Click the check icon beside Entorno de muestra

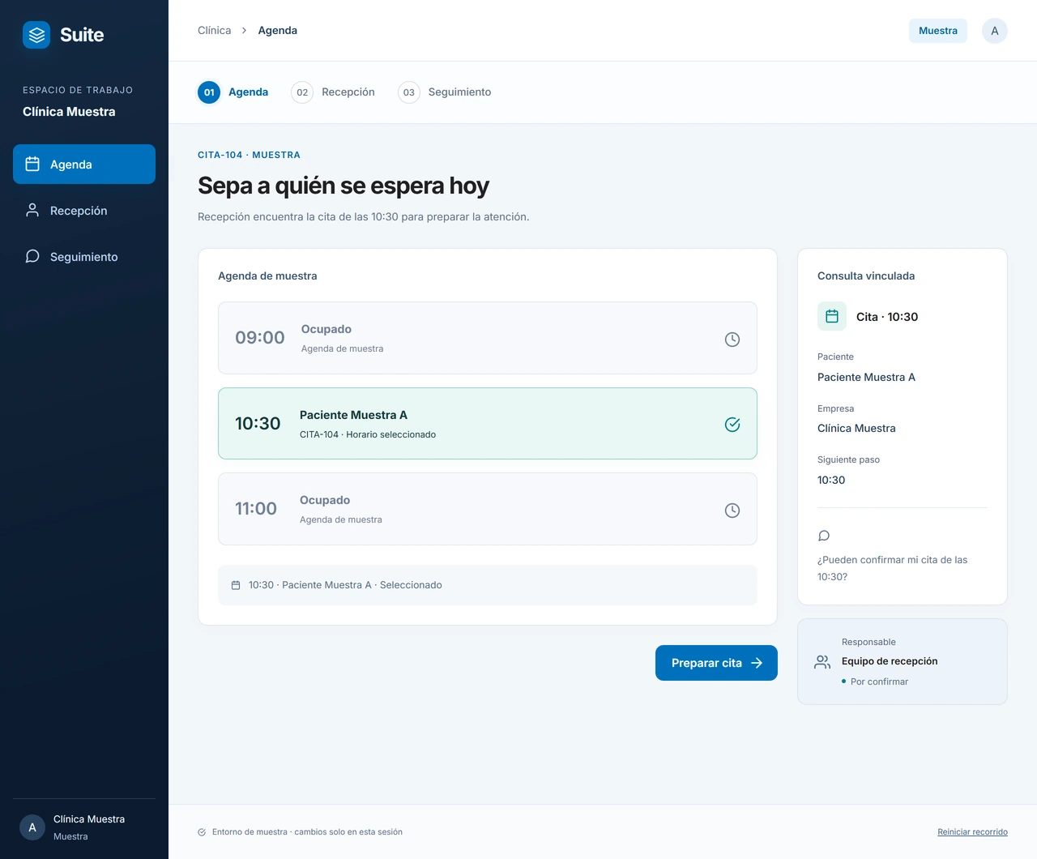click(202, 832)
